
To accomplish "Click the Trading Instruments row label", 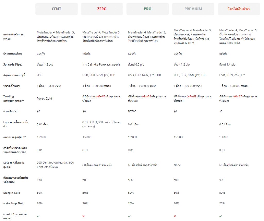I will (13, 99).
